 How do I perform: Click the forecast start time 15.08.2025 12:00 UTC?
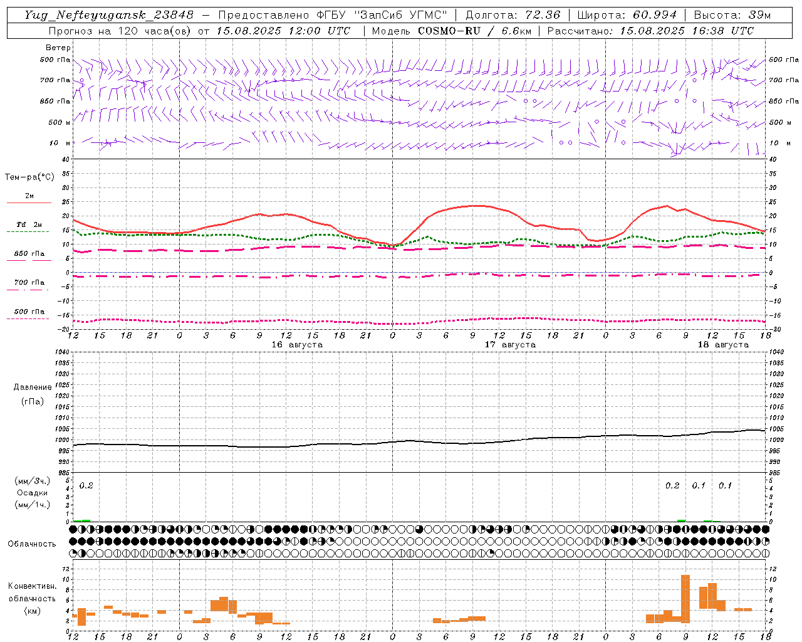point(283,31)
